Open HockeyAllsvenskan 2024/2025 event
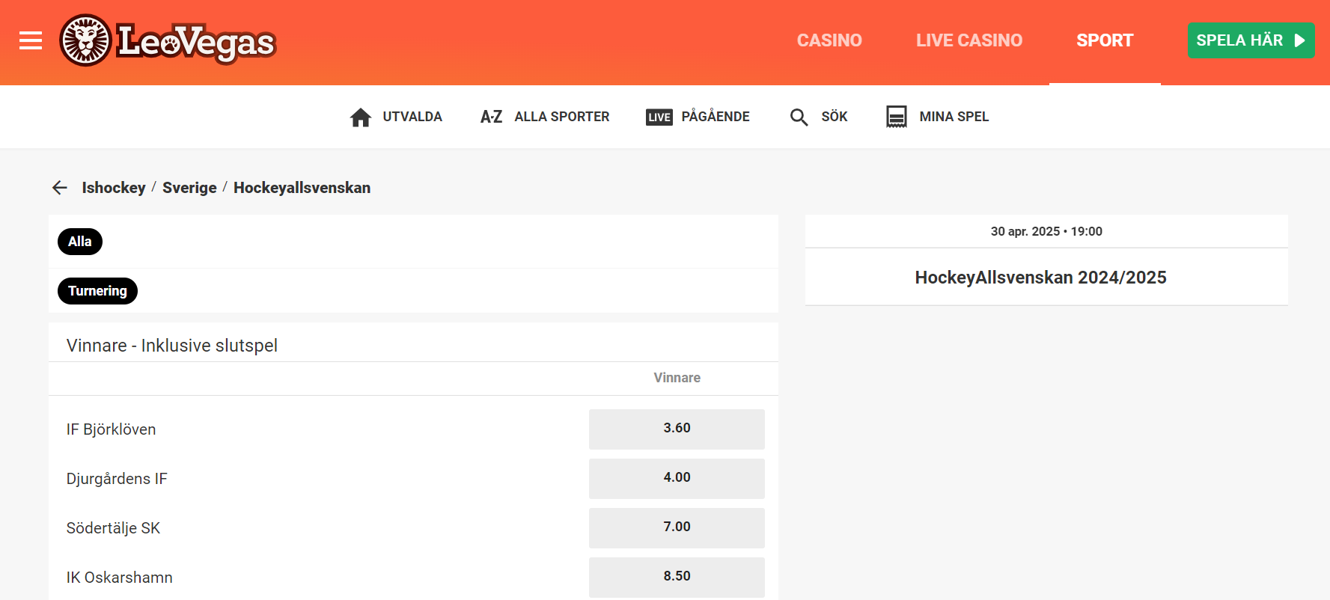Screen dimensions: 1330x600 point(1040,278)
